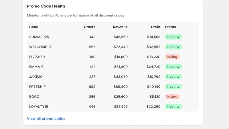The width and height of the screenshot is (229, 129).
Task: Select the JAKE20 promo code
Action: click(x=36, y=77)
